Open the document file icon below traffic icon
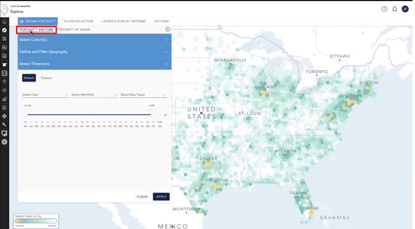This screenshot has height=229, width=415. tap(4, 107)
